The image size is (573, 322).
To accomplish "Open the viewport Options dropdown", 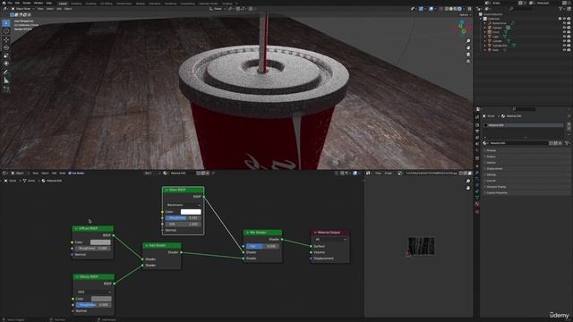I will 465,15.
